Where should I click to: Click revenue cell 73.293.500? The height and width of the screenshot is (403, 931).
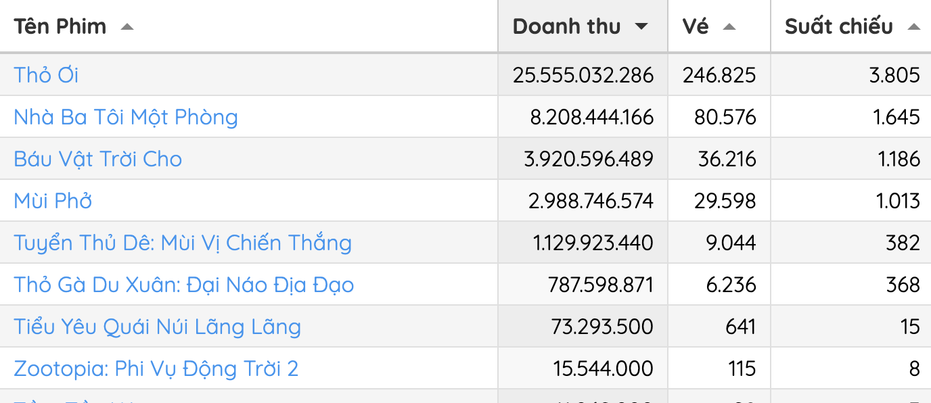click(x=602, y=327)
